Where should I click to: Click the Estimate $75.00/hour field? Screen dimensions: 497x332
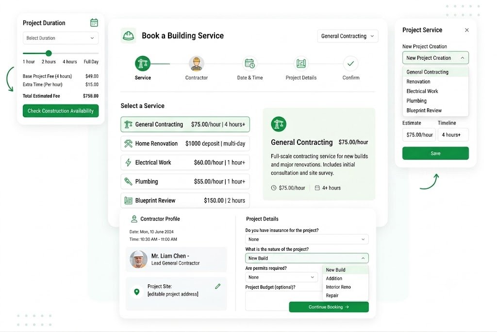(x=419, y=135)
